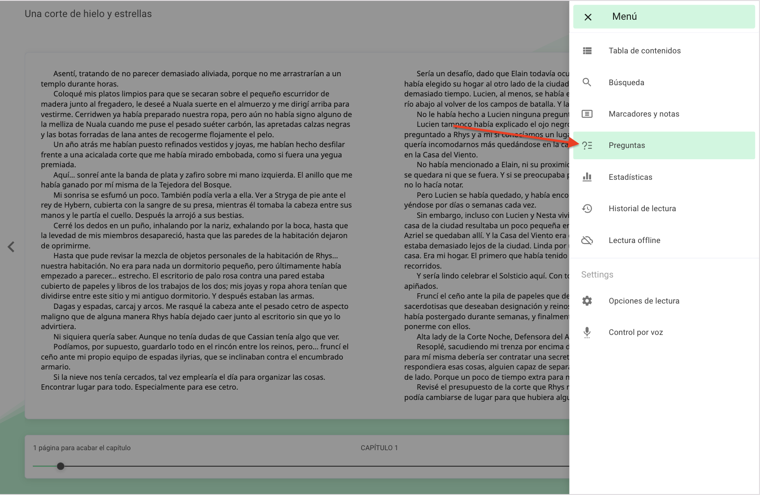Click the Control por voz microphone icon
The width and height of the screenshot is (760, 495).
587,332
